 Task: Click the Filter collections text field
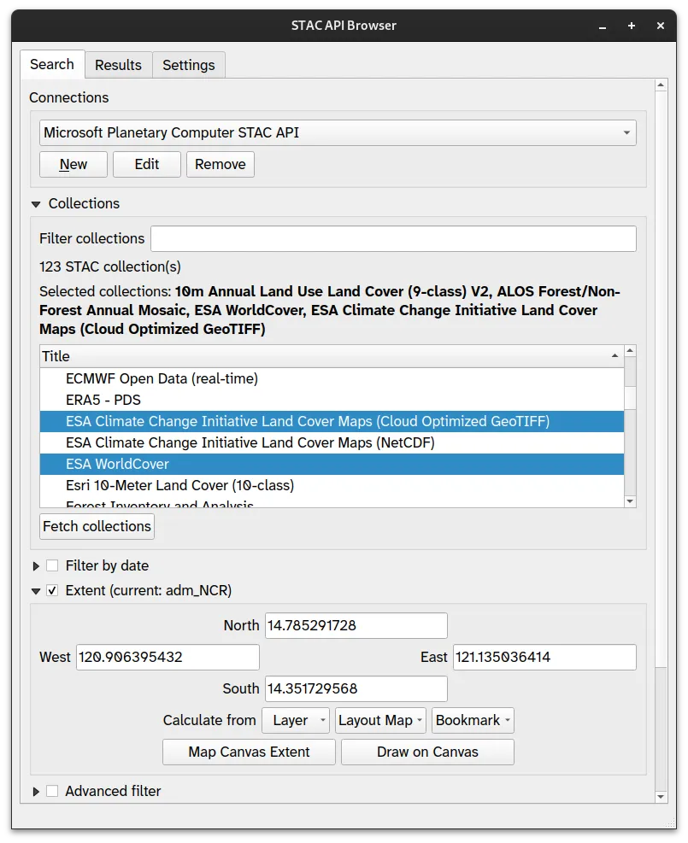tap(393, 238)
